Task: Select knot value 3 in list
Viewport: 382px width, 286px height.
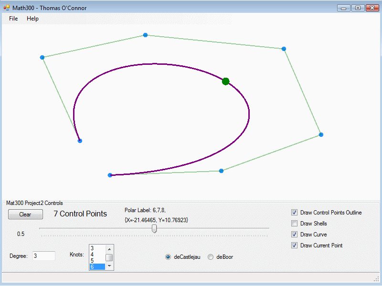Action: tap(97, 248)
